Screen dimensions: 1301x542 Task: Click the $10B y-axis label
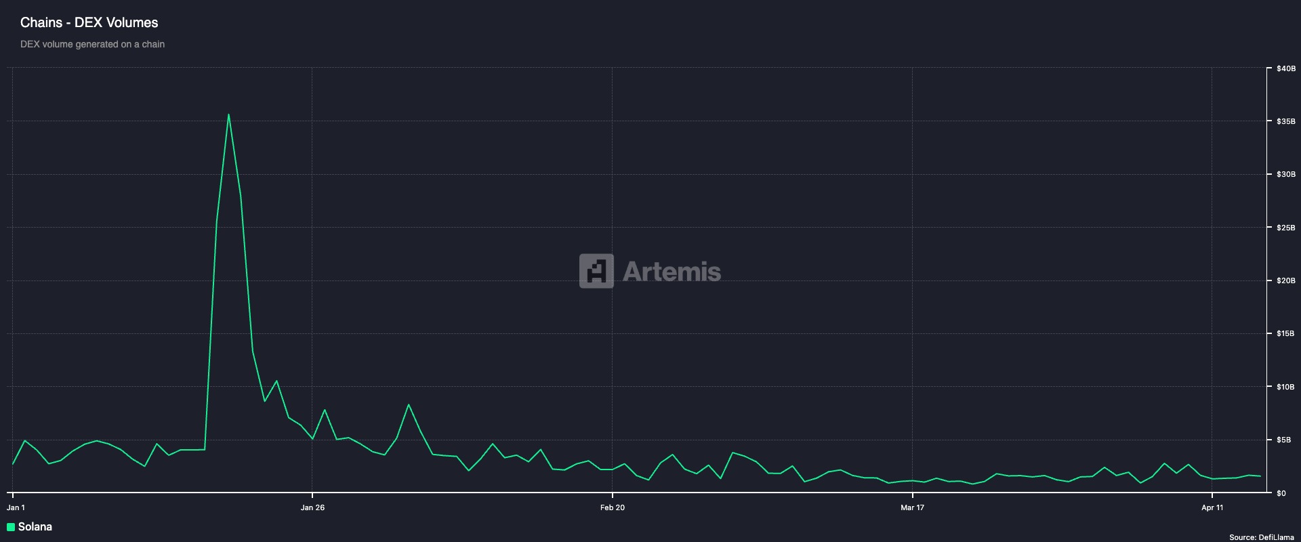point(1285,387)
